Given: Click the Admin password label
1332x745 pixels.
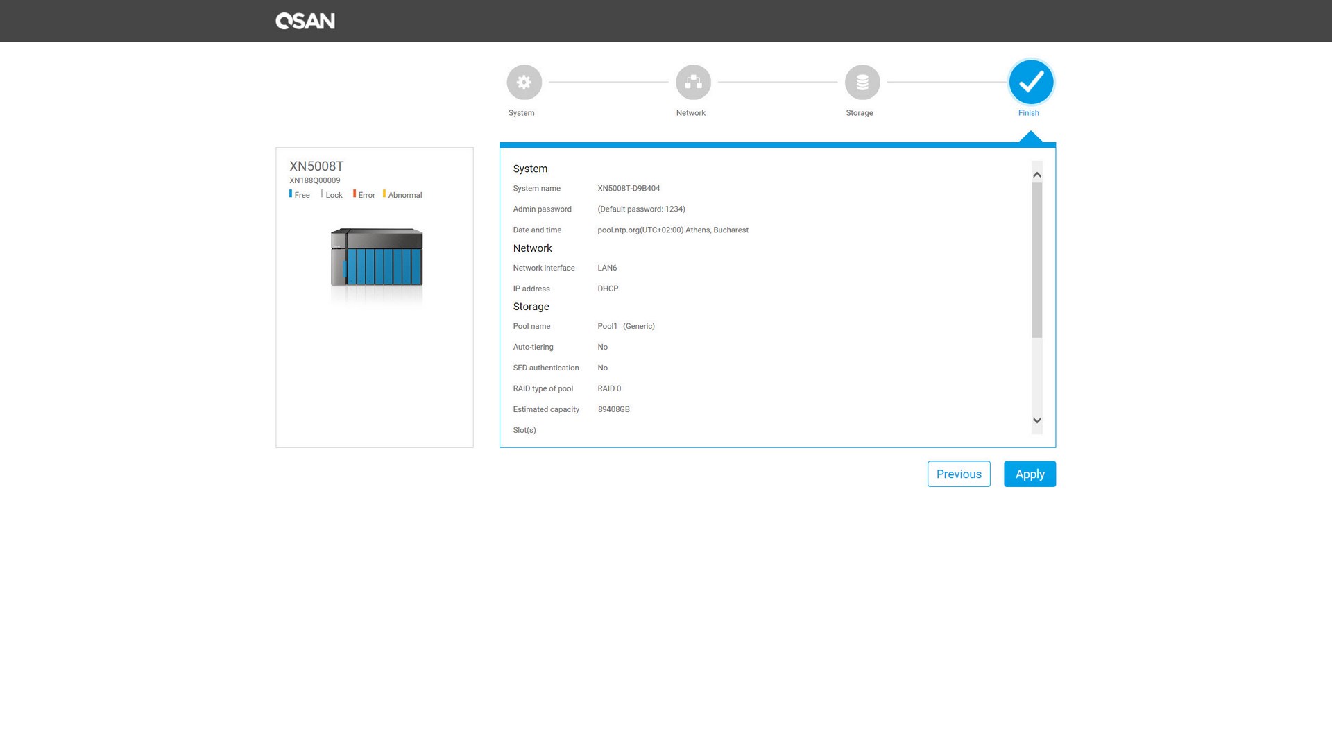Looking at the screenshot, I should click(542, 209).
